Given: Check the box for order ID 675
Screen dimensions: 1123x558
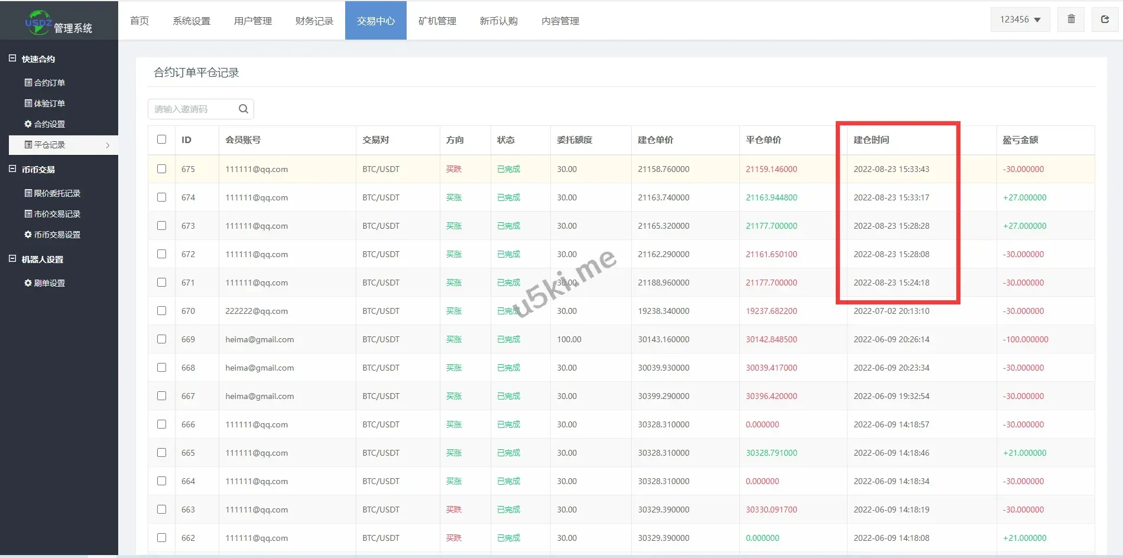Looking at the screenshot, I should coord(161,169).
